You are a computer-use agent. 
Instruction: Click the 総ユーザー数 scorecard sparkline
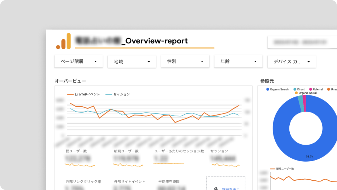pyautogui.click(x=80, y=165)
